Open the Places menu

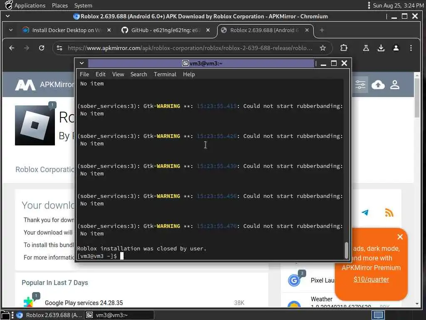[60, 5]
